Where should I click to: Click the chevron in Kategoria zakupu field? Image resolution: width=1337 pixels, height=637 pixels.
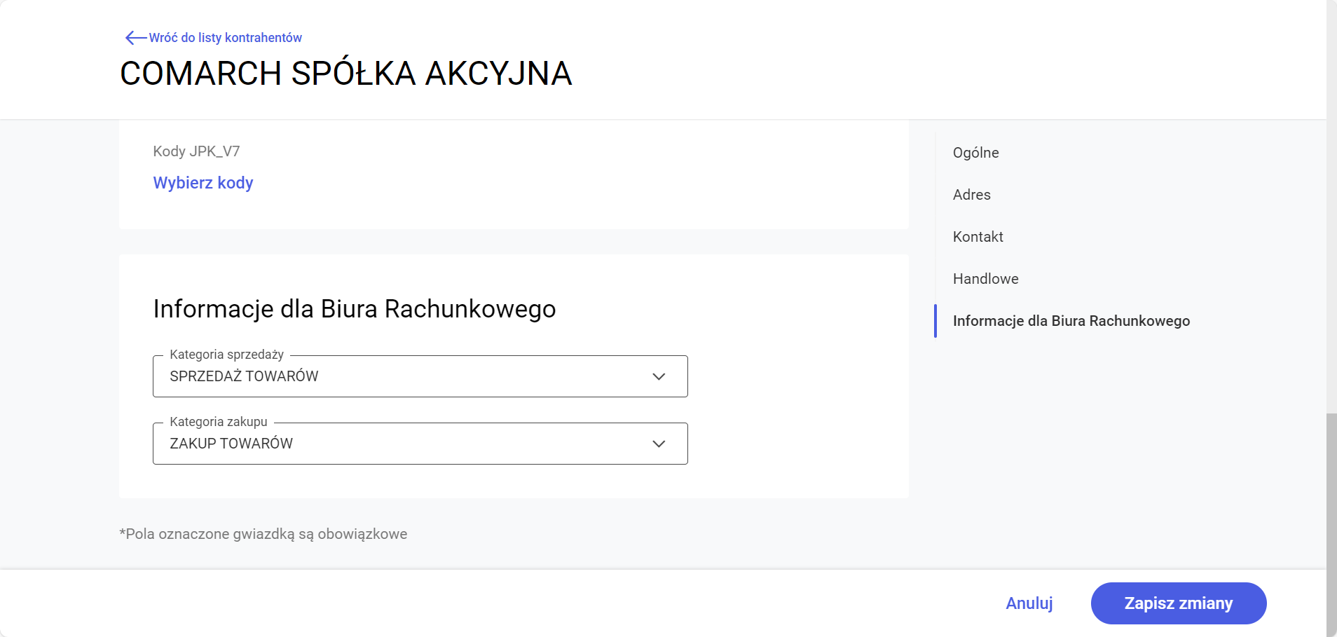pos(659,444)
